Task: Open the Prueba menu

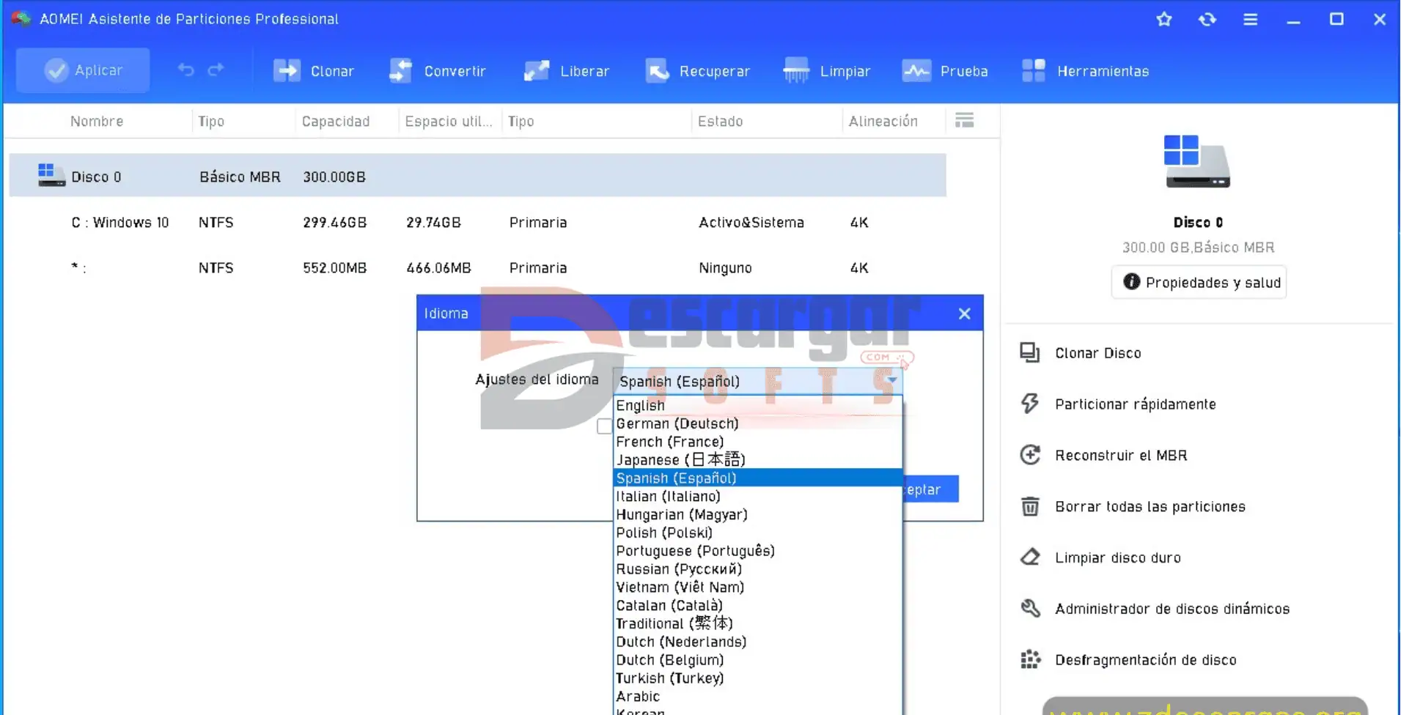Action: tap(945, 71)
